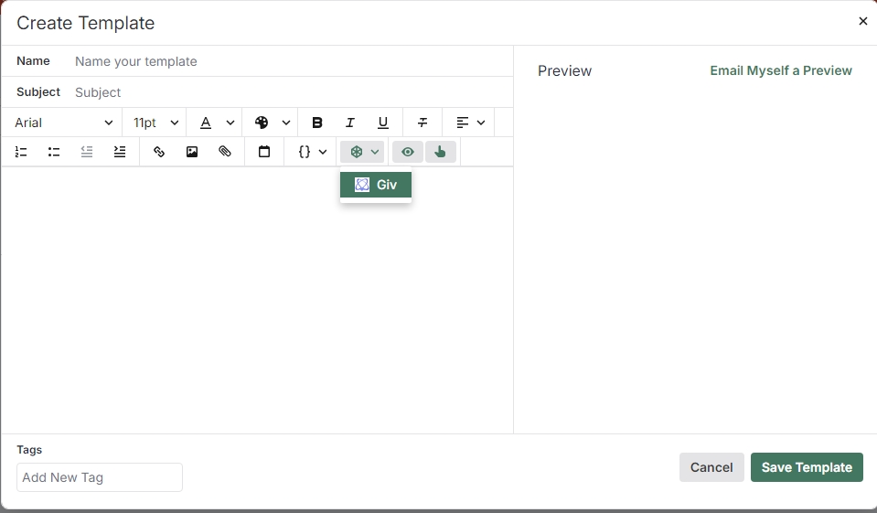The height and width of the screenshot is (513, 877).
Task: Toggle italic text style
Action: tap(349, 123)
